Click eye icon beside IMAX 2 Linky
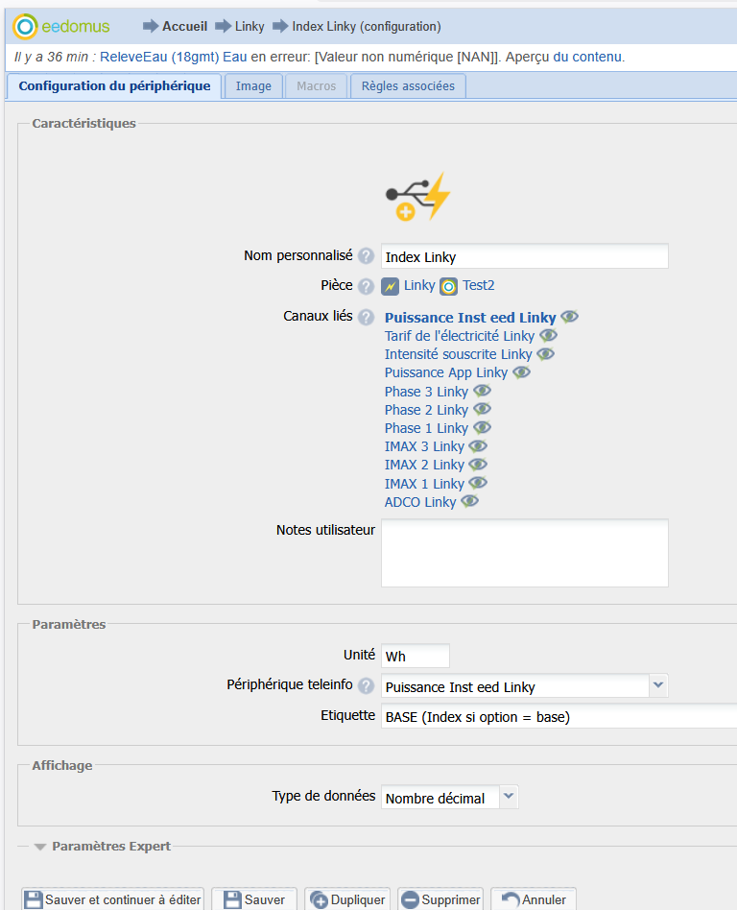 point(478,465)
